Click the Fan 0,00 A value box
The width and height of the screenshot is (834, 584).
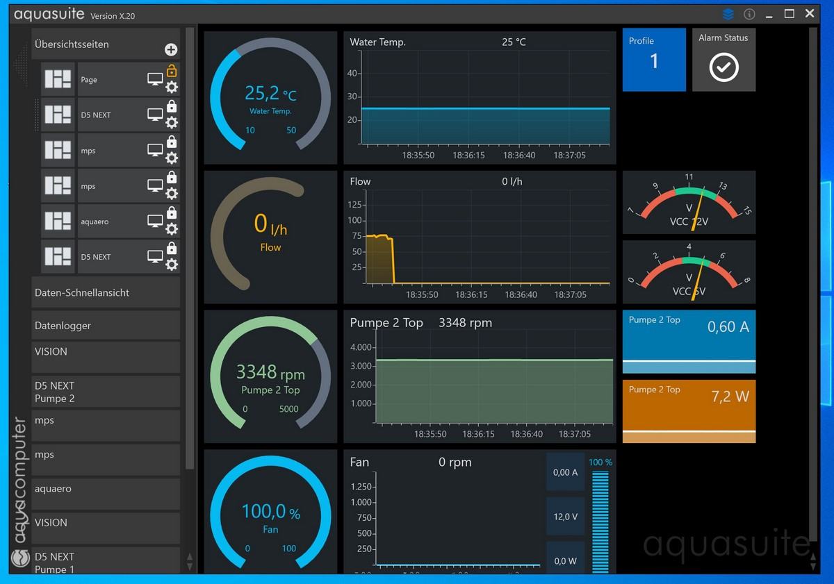[565, 472]
